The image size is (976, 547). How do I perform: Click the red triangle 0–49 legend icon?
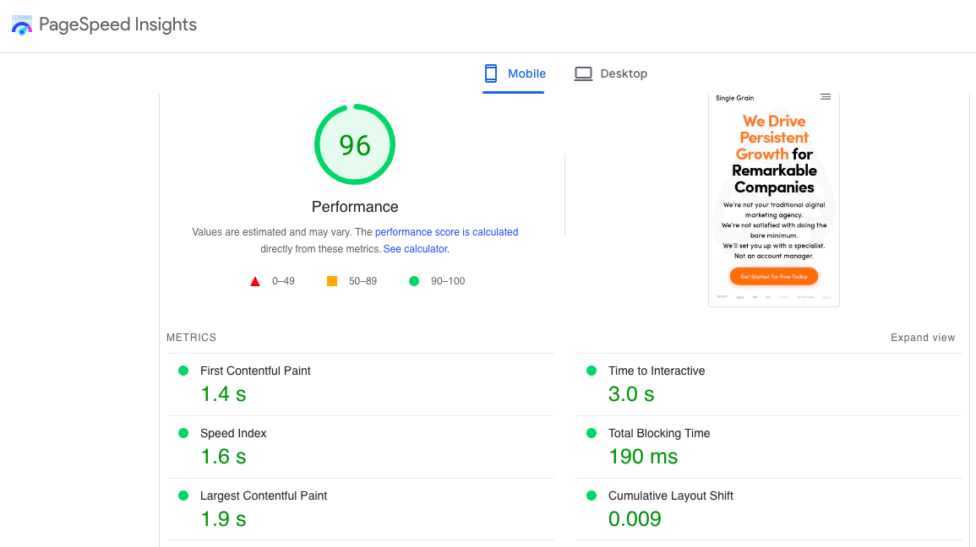click(x=255, y=281)
